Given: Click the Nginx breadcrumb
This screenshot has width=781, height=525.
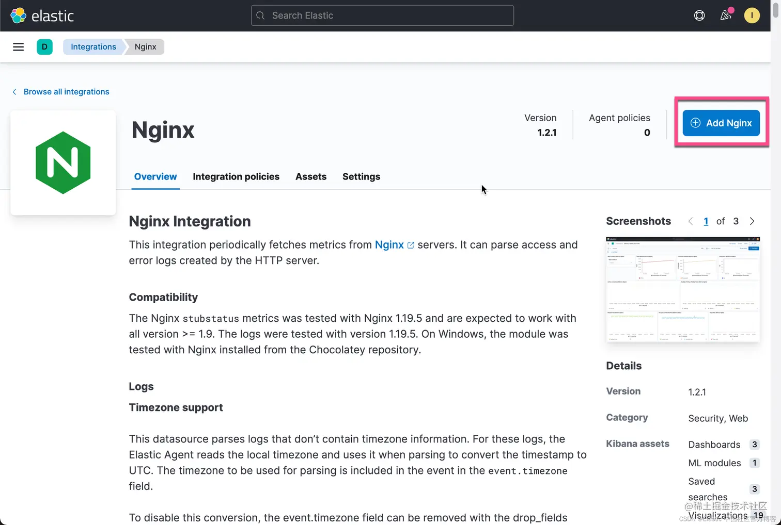Looking at the screenshot, I should coord(145,47).
